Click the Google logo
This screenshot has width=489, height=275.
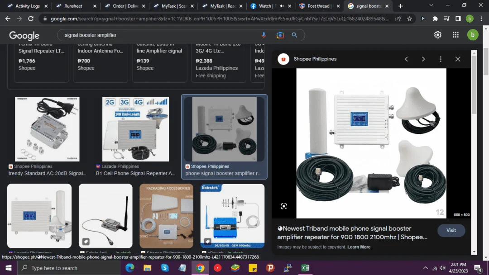[x=24, y=35]
